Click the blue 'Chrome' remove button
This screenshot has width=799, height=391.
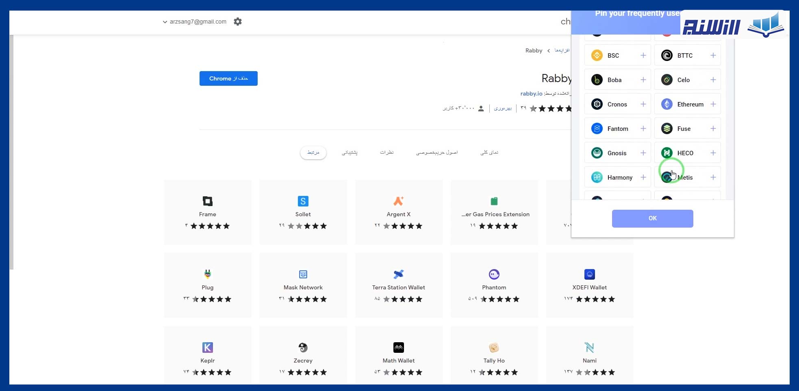pyautogui.click(x=228, y=78)
